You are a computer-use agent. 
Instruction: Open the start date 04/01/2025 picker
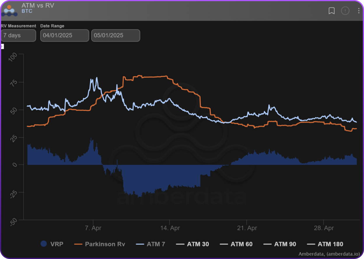[x=64, y=36]
